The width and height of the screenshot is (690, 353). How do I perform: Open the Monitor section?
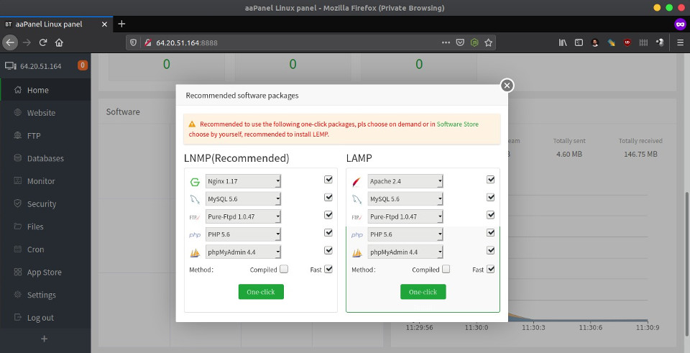45,181
